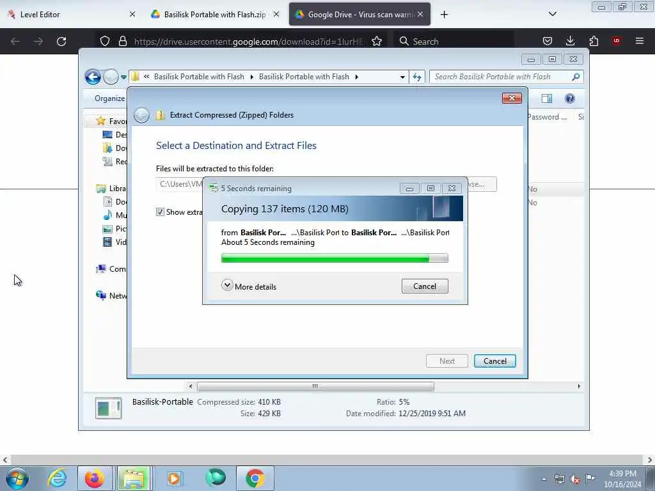Click the Firefox back arrow
Screen dimensions: 655x491
[x=15, y=42]
